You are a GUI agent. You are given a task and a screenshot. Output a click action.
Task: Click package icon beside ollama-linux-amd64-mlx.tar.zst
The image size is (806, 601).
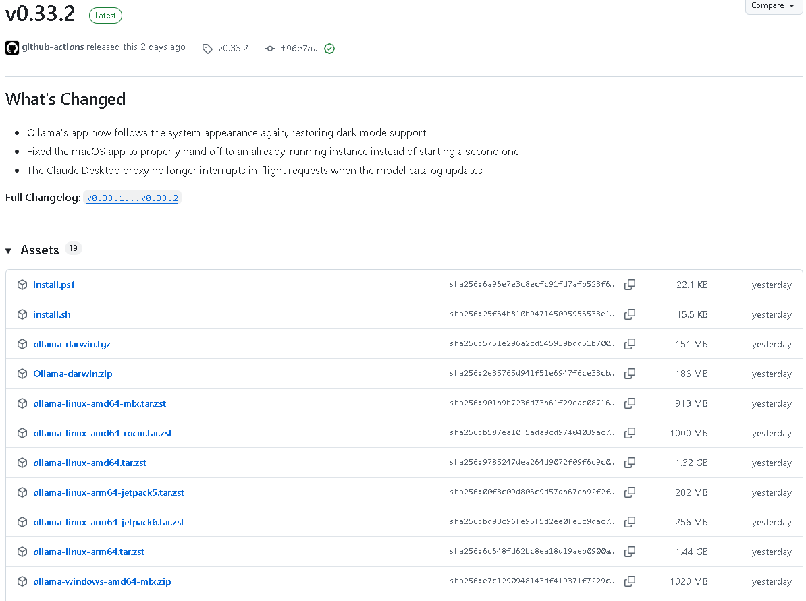click(x=22, y=403)
